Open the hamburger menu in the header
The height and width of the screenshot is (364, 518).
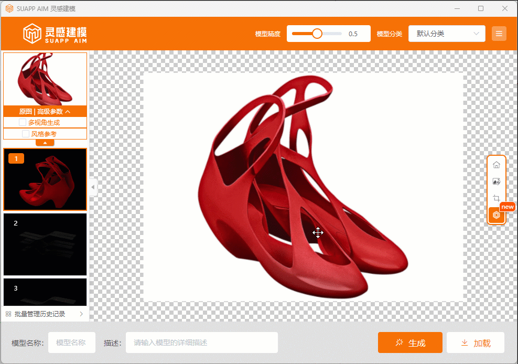[x=499, y=34]
